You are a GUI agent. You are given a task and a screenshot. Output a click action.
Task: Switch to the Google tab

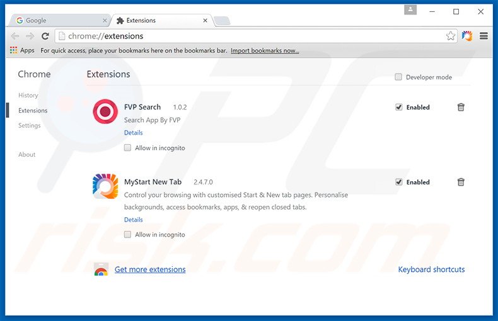pyautogui.click(x=61, y=20)
